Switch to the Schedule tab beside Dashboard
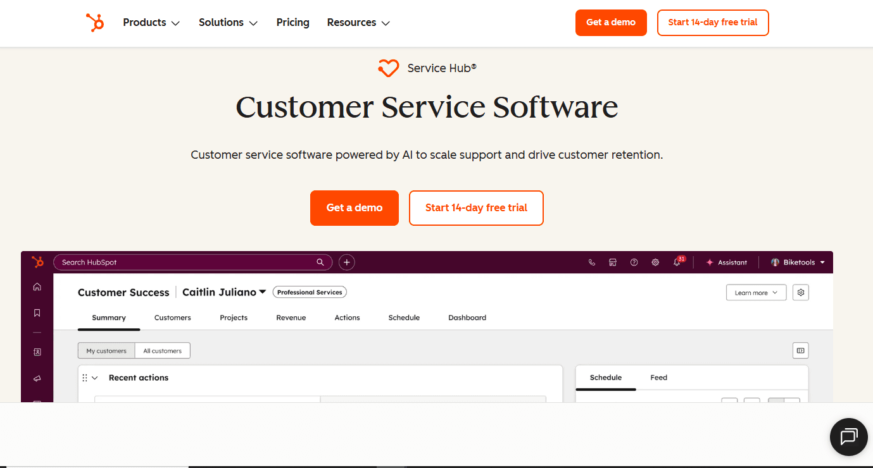This screenshot has width=873, height=468. 404,317
